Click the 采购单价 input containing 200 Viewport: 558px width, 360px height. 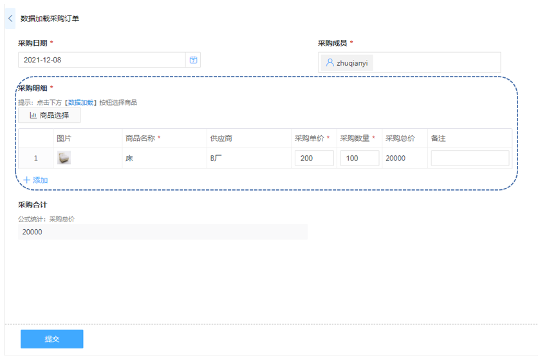tap(314, 158)
